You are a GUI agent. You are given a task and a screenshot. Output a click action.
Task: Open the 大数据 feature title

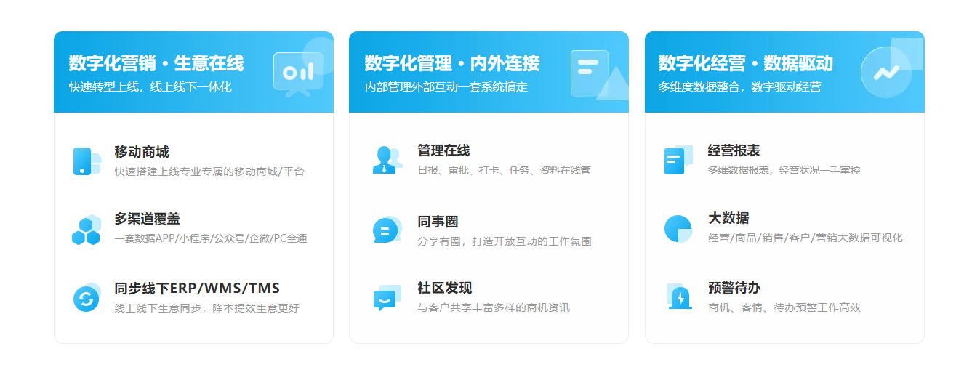(x=728, y=218)
